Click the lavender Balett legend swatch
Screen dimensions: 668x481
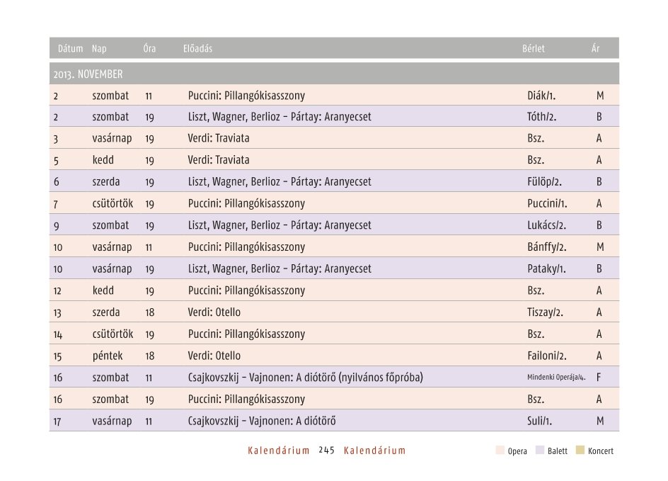click(x=540, y=450)
